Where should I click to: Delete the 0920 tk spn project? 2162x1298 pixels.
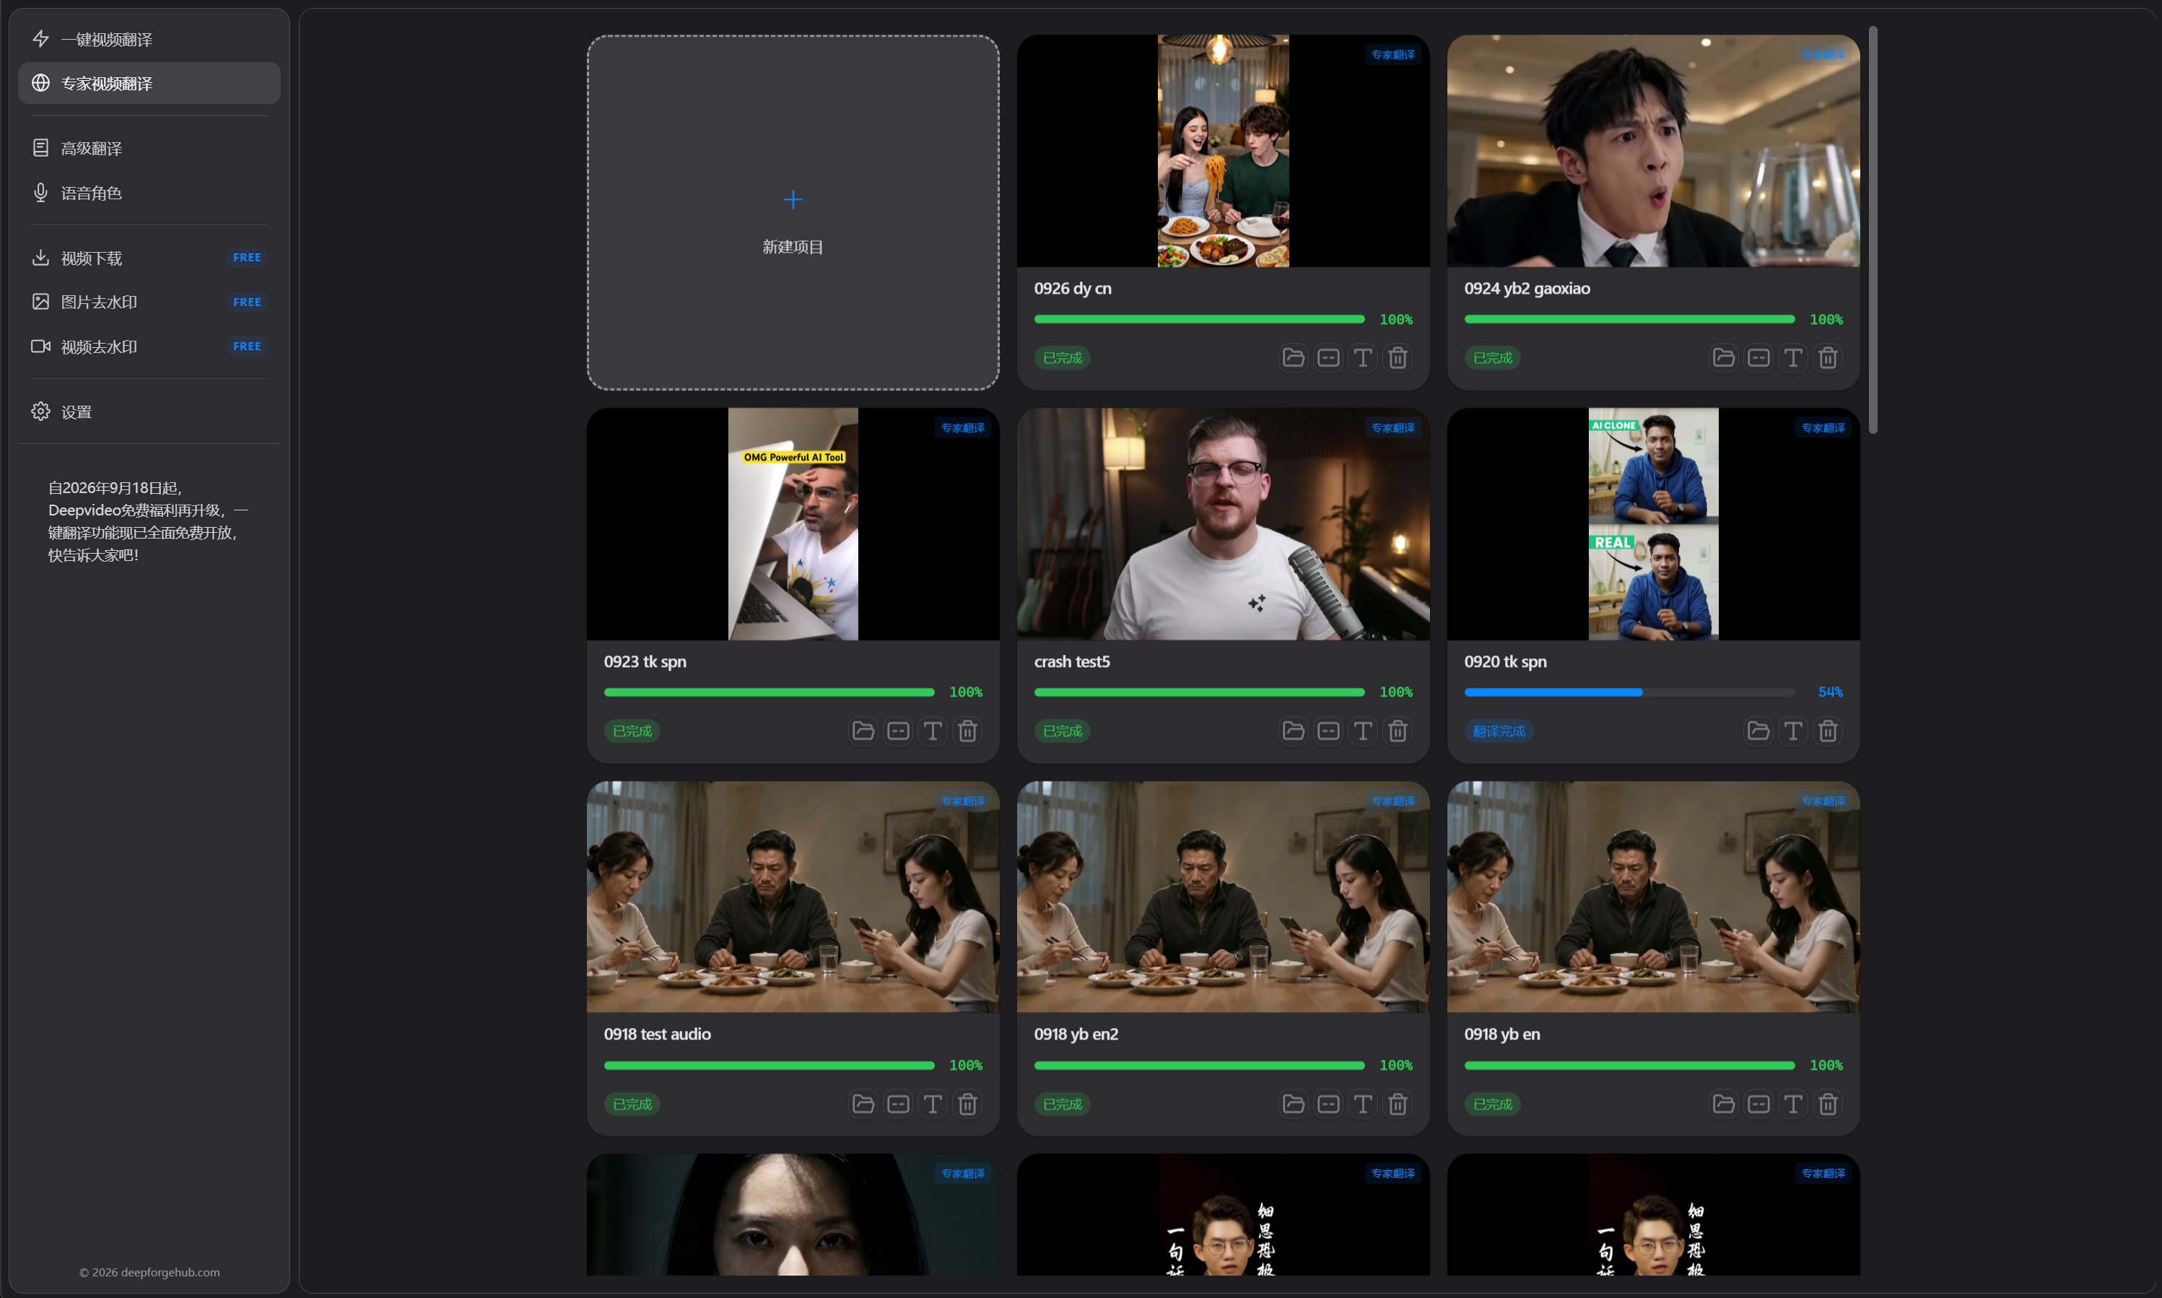[1828, 731]
